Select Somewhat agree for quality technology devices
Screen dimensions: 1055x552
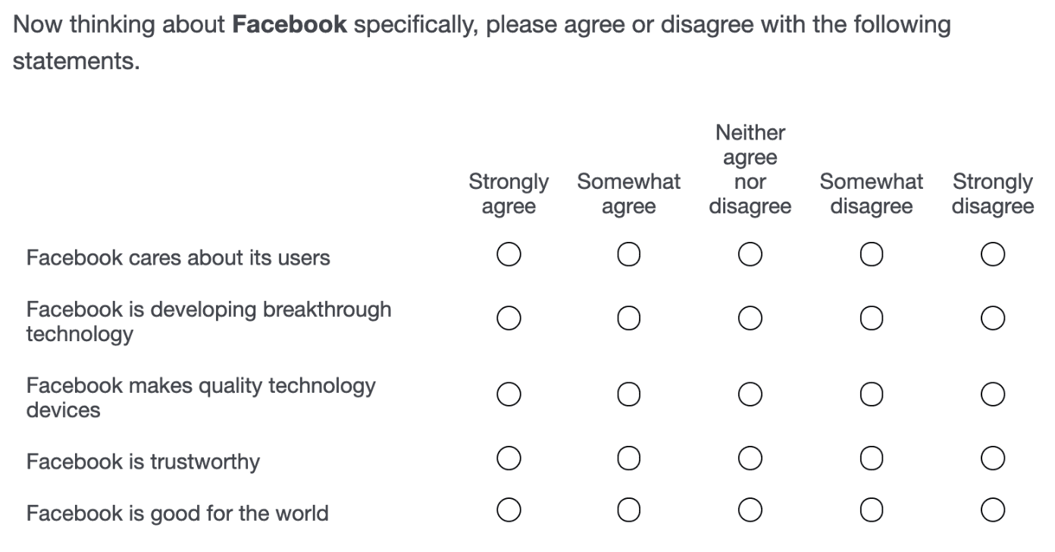pyautogui.click(x=629, y=394)
